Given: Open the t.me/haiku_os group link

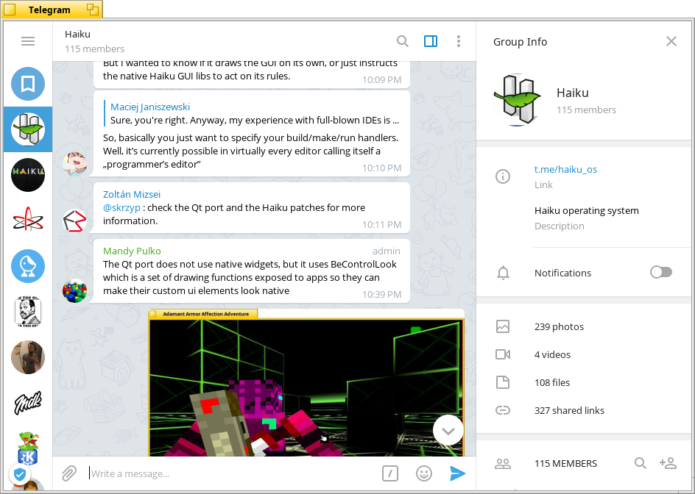Looking at the screenshot, I should 565,169.
